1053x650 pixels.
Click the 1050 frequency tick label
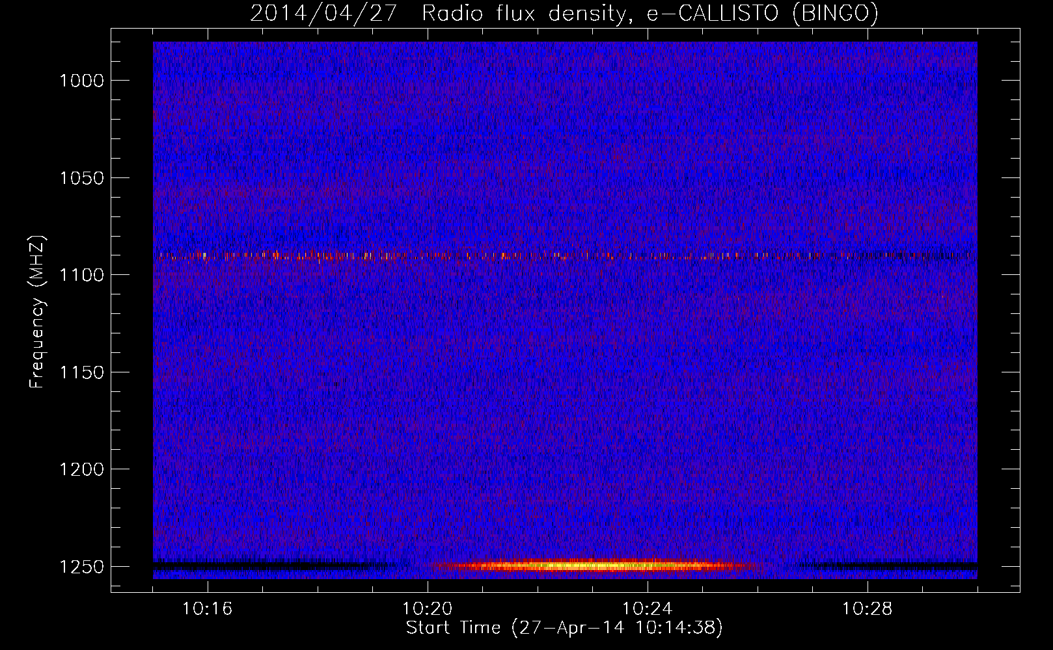coord(81,178)
